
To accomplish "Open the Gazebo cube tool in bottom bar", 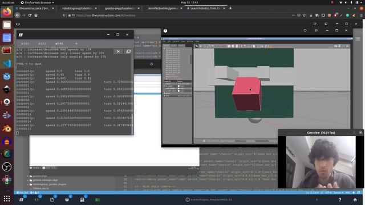I will pos(67,199).
